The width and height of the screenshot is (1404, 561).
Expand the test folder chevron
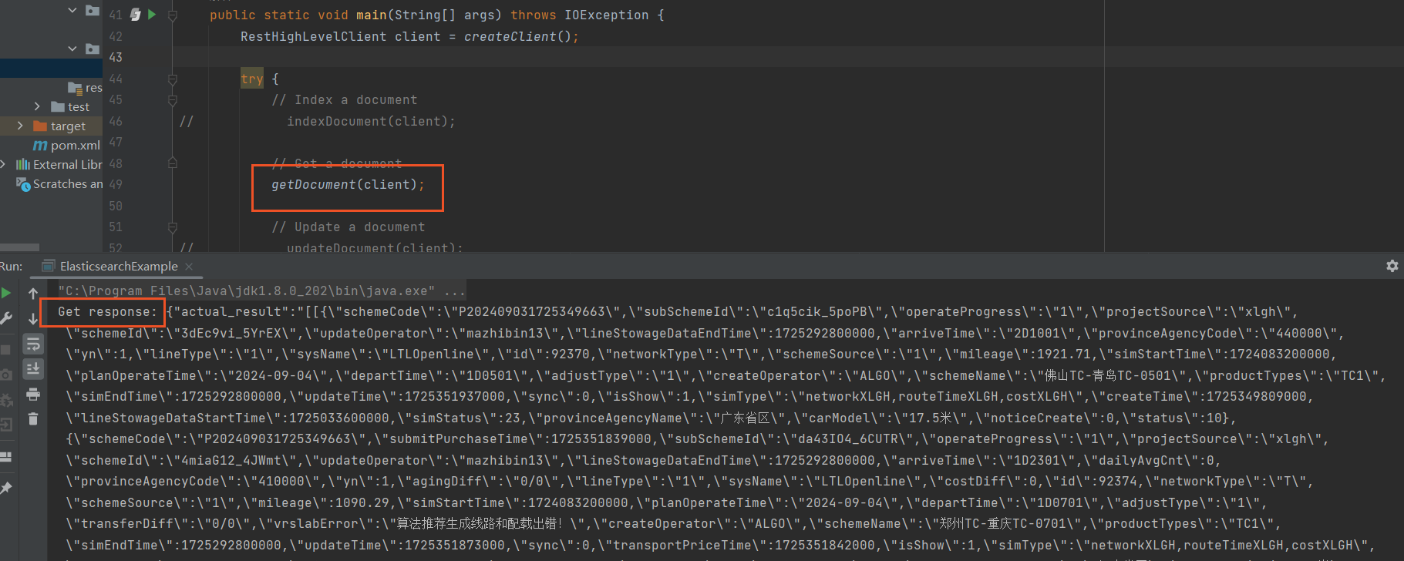click(x=37, y=106)
